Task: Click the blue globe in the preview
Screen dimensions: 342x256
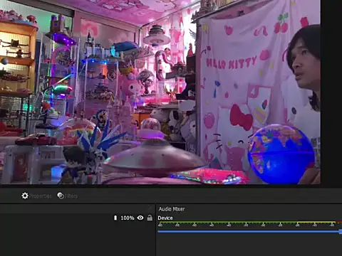Action: [x=281, y=154]
